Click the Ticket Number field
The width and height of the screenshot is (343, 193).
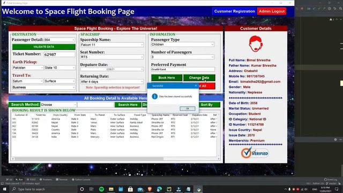coord(59,54)
